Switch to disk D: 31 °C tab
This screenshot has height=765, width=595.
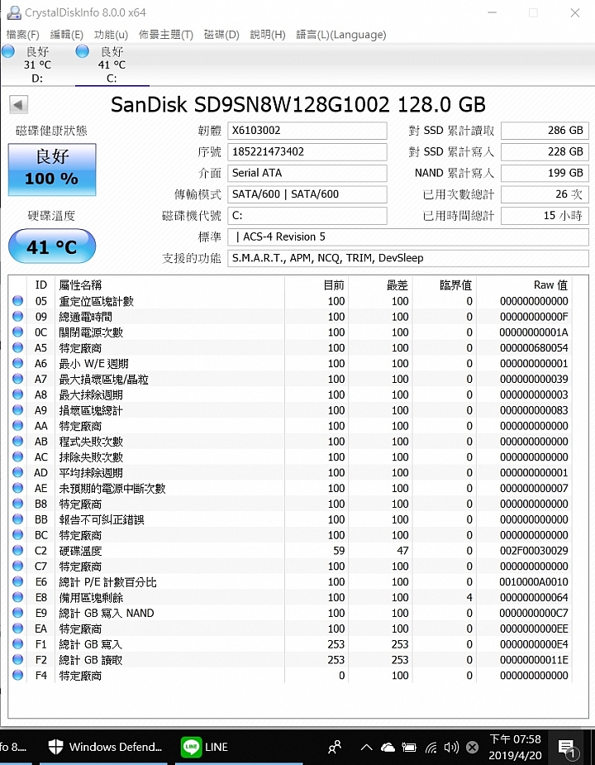coord(37,65)
